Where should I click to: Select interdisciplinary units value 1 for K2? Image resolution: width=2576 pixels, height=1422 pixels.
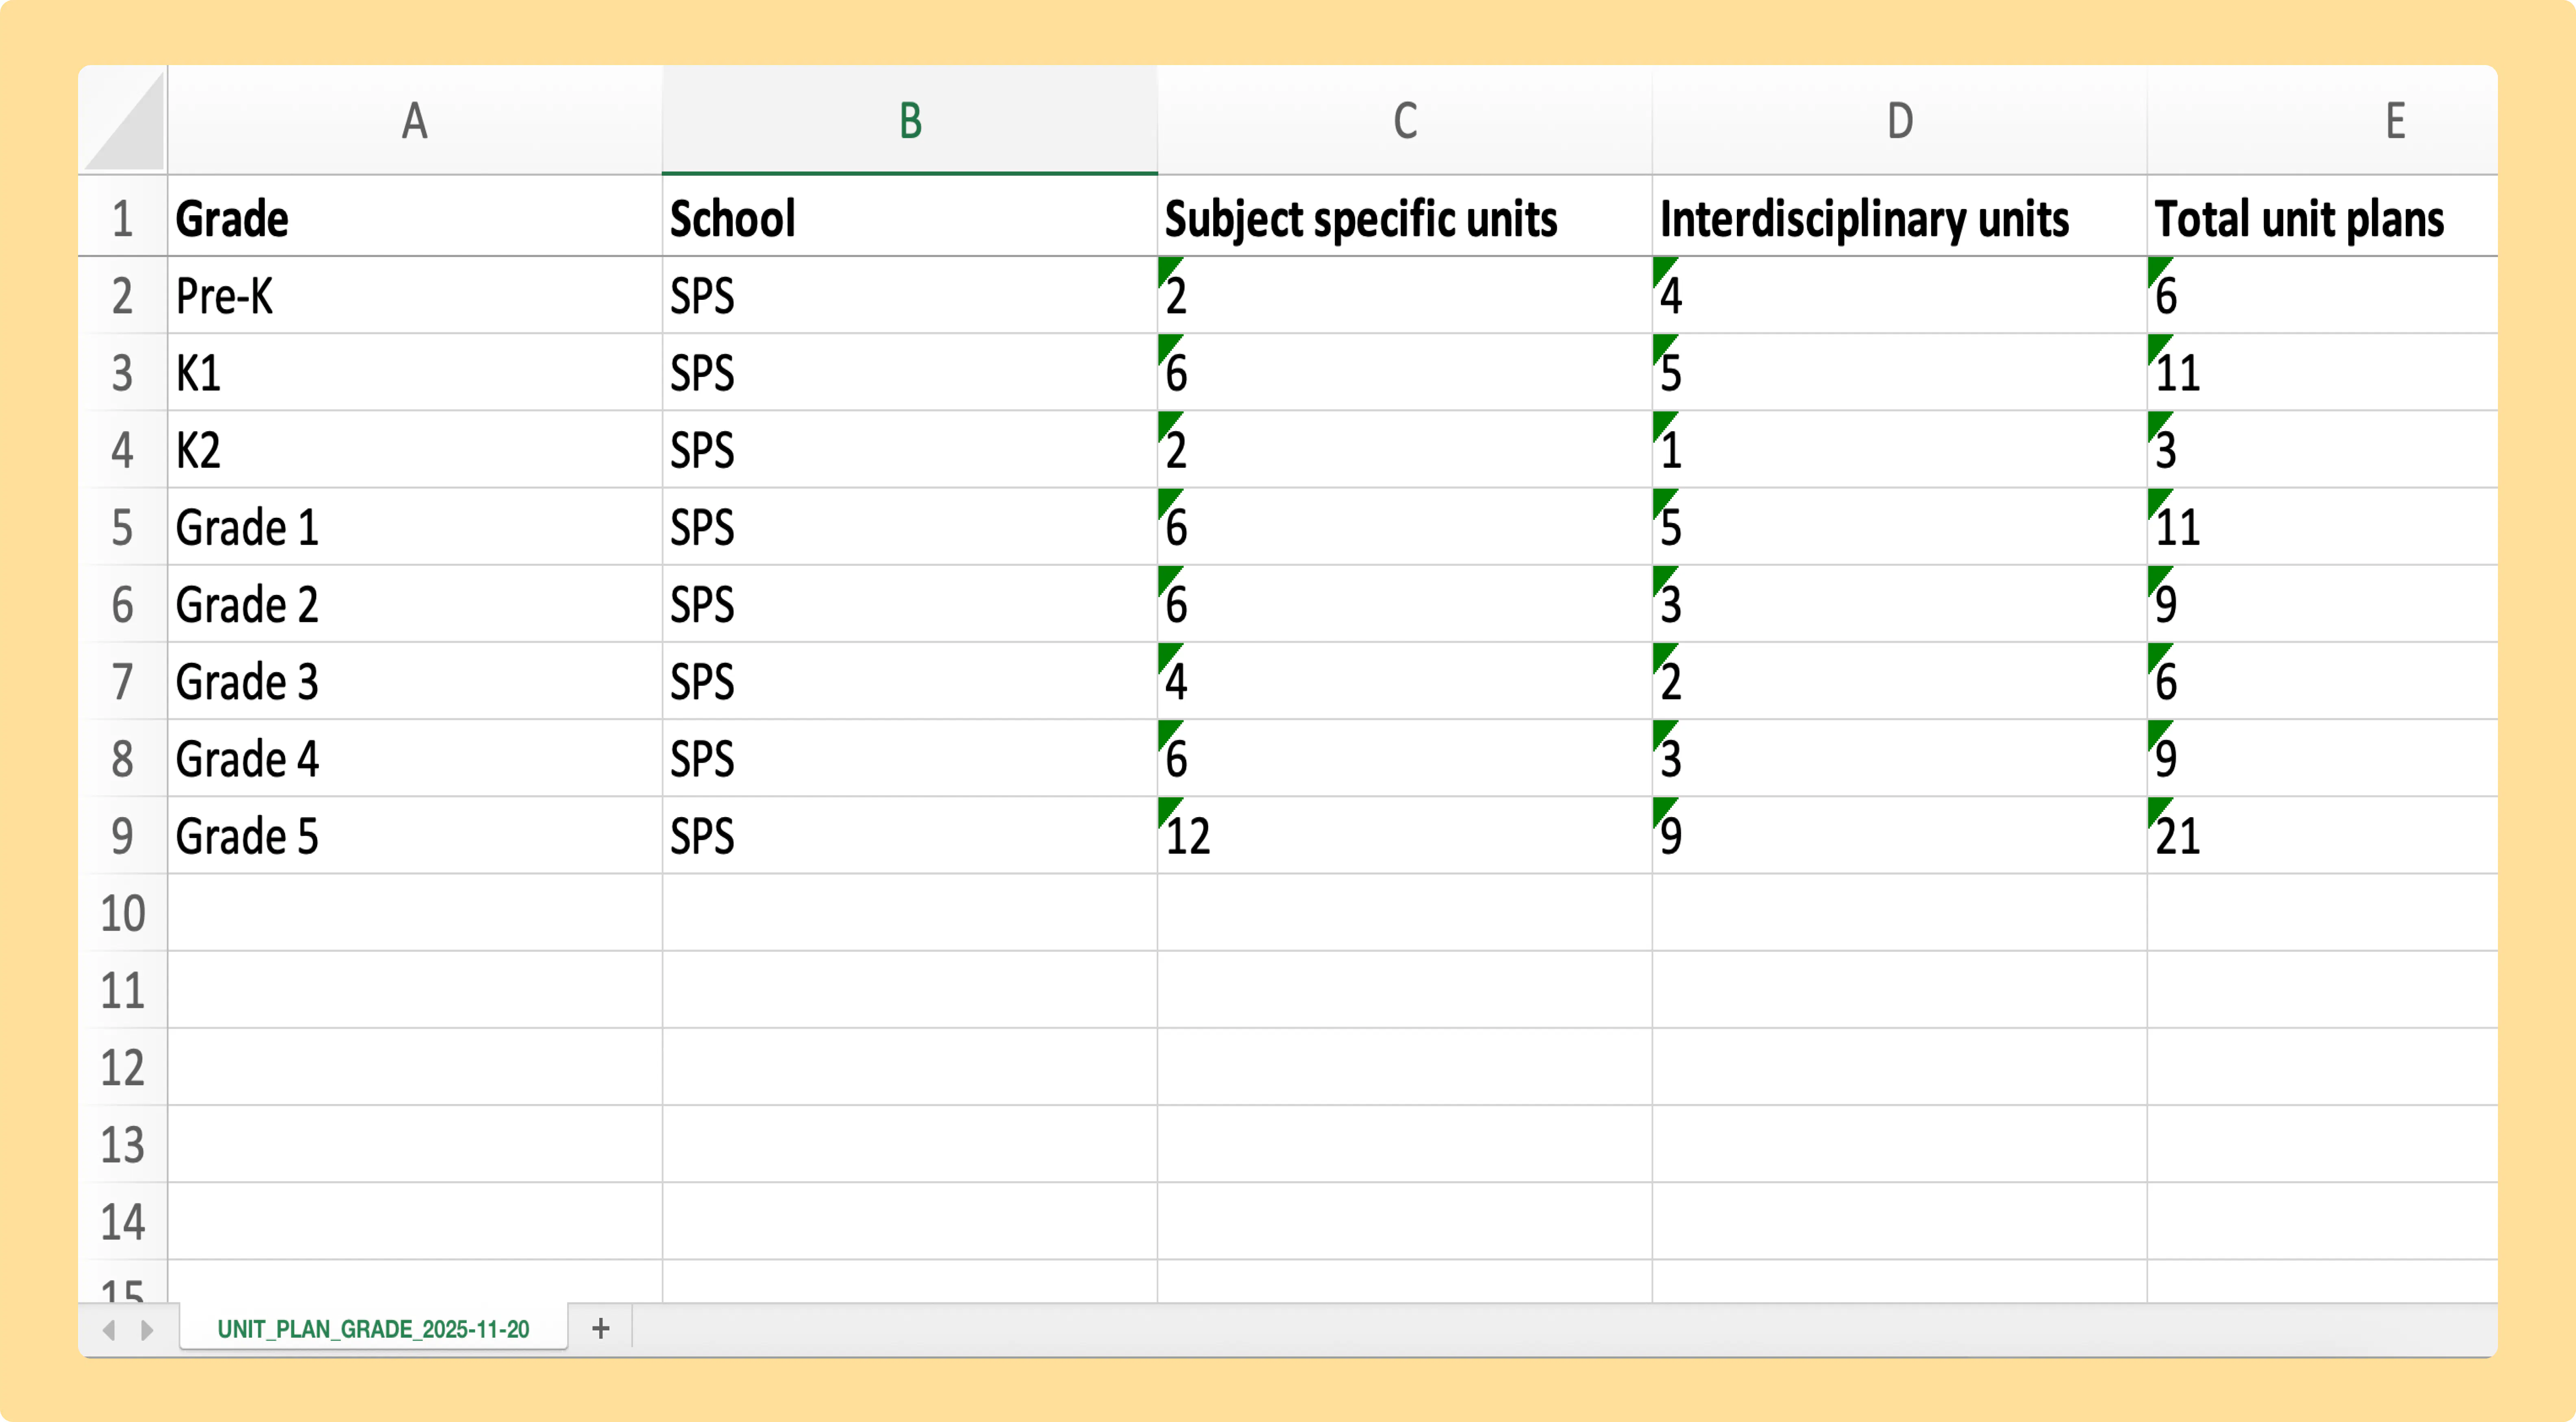(1900, 449)
